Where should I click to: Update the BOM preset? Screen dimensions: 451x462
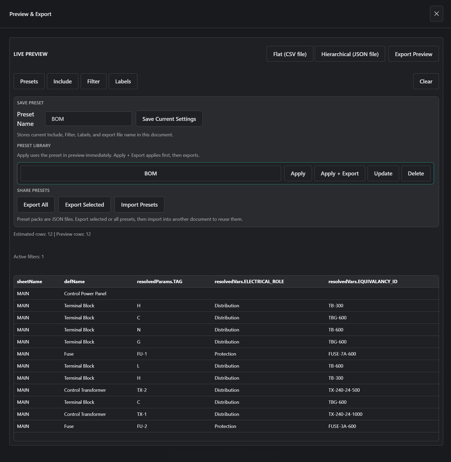pyautogui.click(x=383, y=173)
